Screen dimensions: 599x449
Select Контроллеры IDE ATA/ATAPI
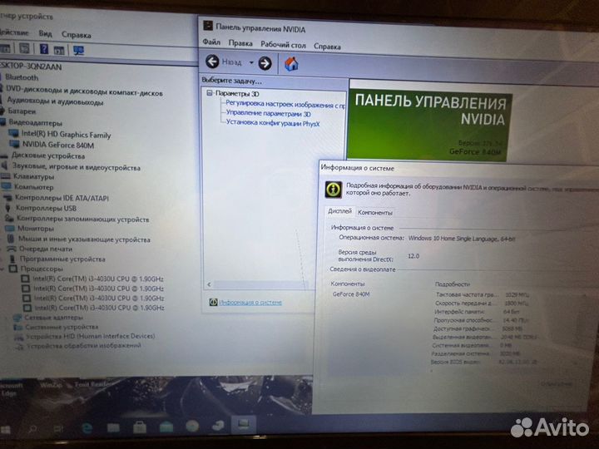tap(62, 198)
